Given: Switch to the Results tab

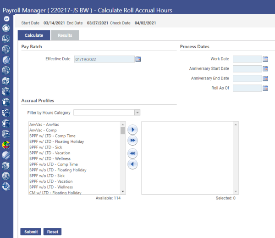Looking at the screenshot, I should tap(65, 35).
